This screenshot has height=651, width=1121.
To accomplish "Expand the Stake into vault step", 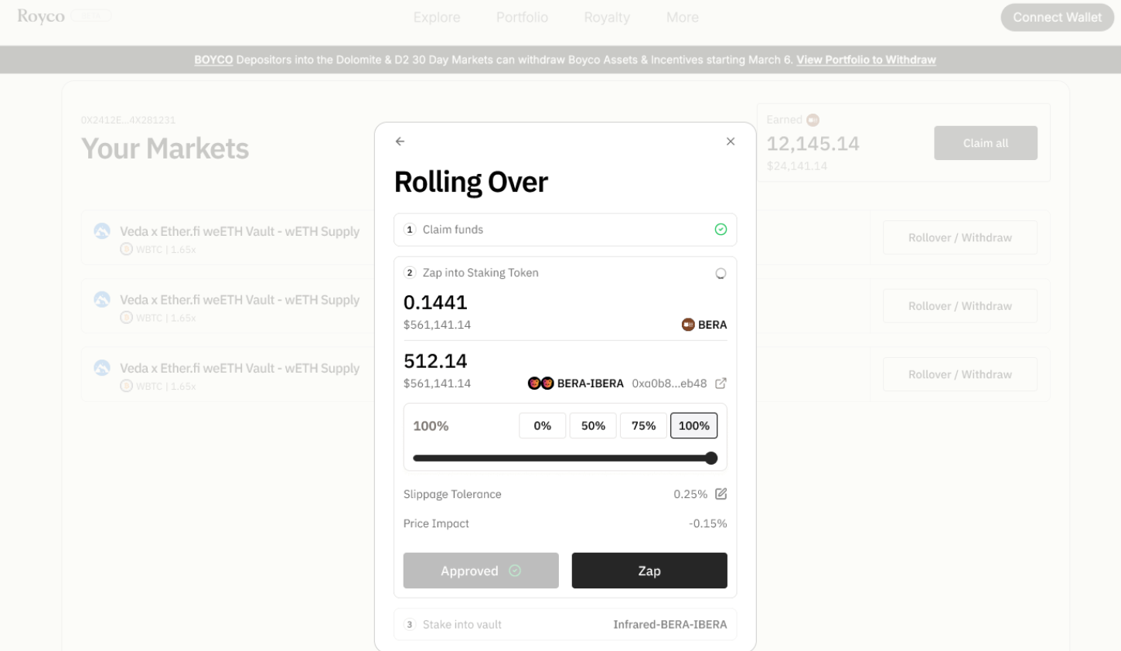I will pos(565,625).
